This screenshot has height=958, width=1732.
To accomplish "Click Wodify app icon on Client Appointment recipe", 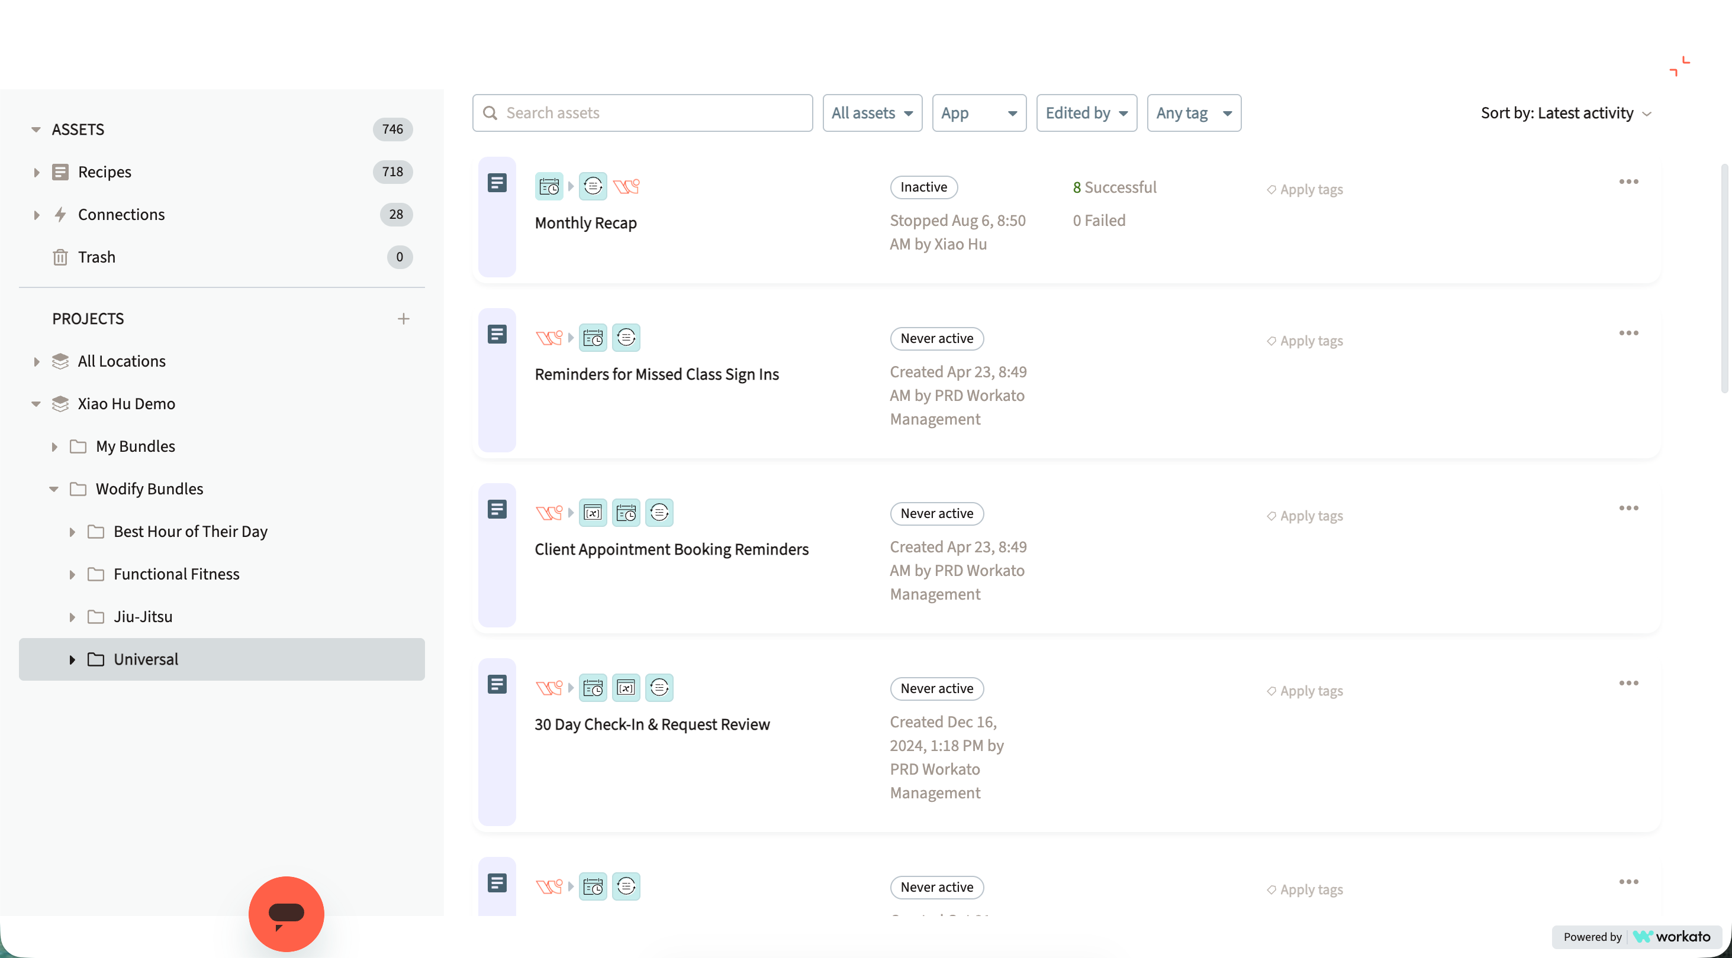I will pyautogui.click(x=549, y=513).
